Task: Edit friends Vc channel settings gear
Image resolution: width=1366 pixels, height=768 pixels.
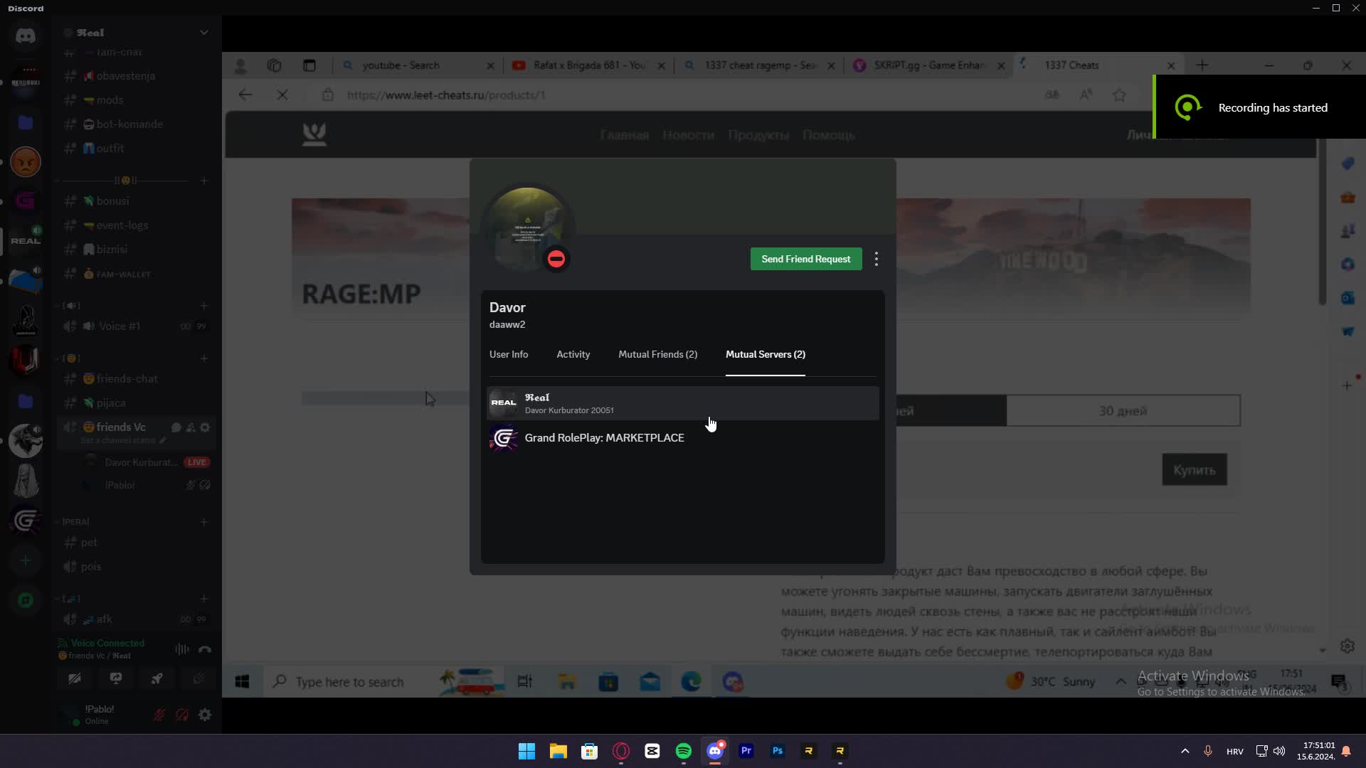Action: pos(205,427)
